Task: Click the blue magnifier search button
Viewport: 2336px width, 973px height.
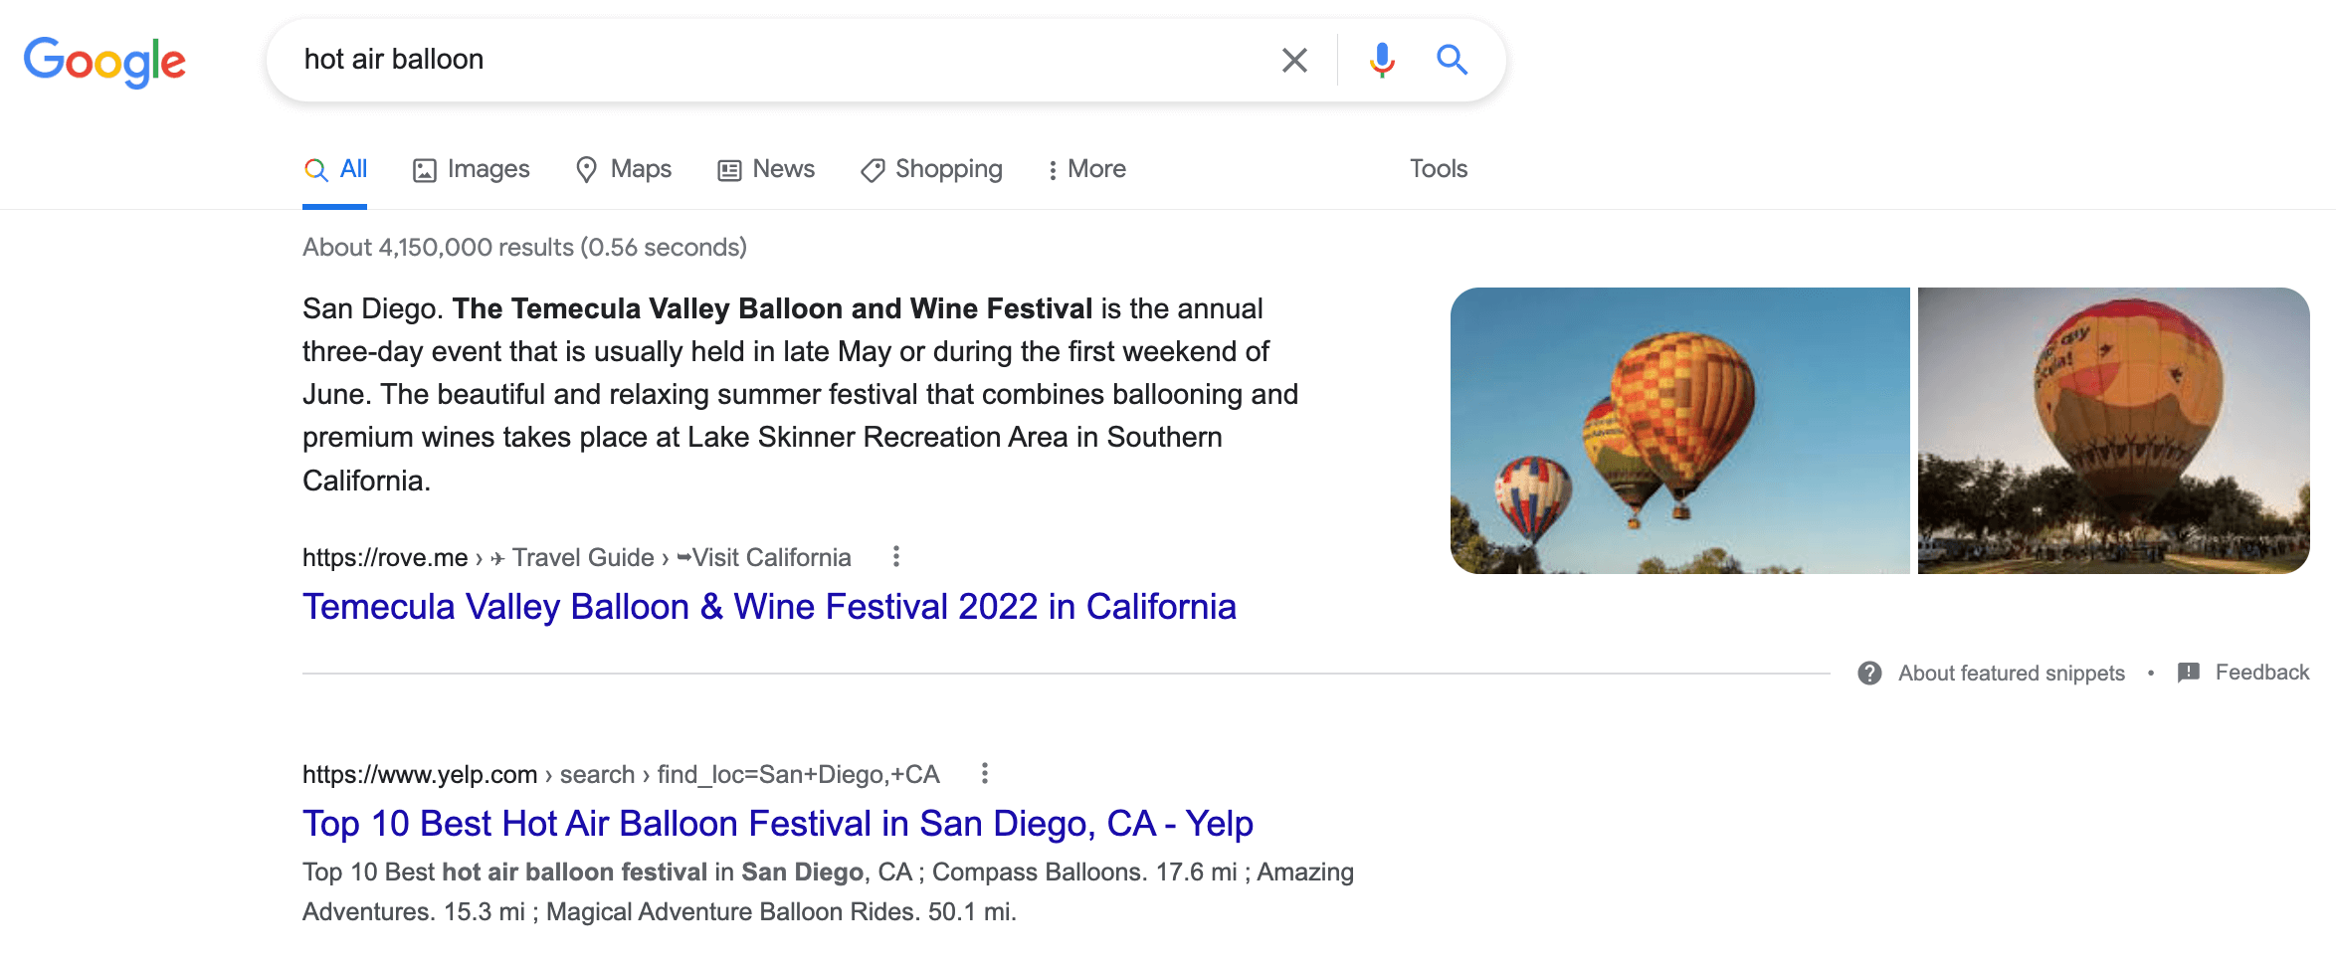Action: [1452, 60]
